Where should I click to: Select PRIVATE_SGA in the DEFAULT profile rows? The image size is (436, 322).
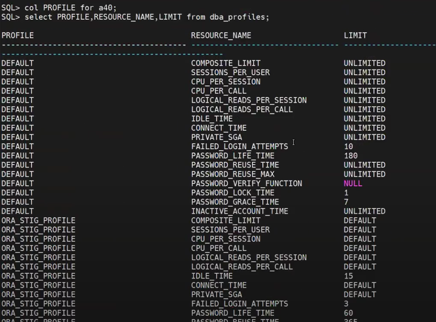point(217,137)
